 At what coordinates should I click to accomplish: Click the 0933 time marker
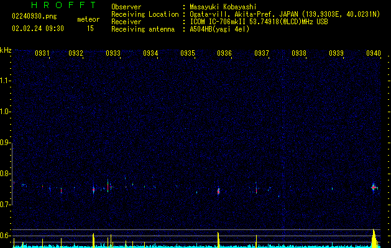pyautogui.click(x=113, y=53)
